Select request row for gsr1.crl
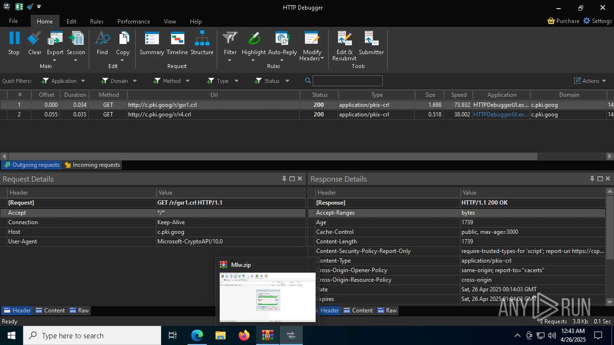614x345 pixels. (x=307, y=105)
